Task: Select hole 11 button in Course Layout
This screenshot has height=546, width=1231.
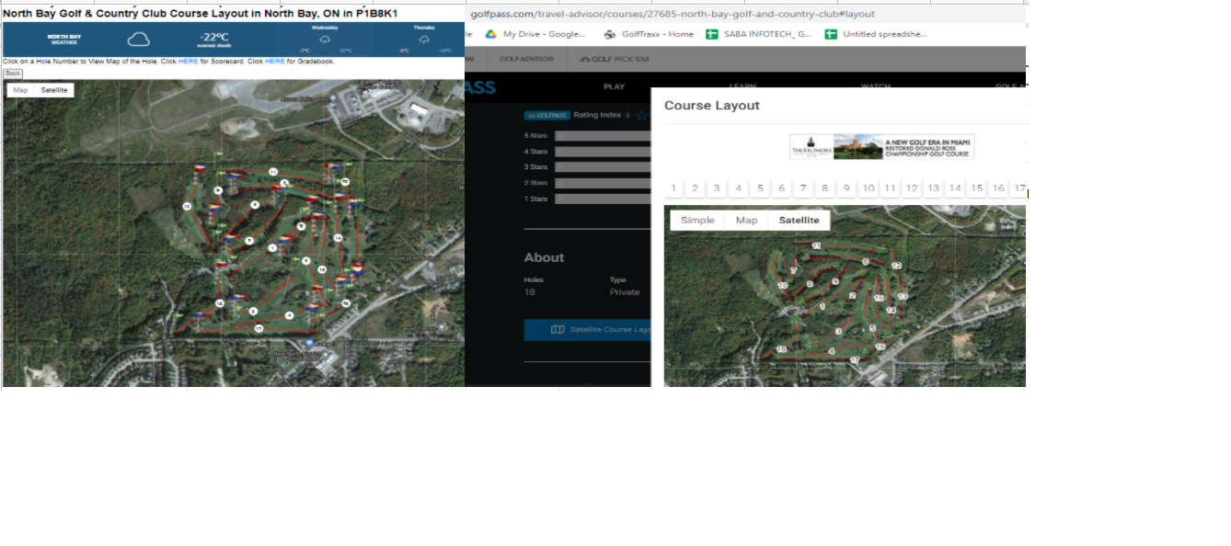Action: point(890,188)
